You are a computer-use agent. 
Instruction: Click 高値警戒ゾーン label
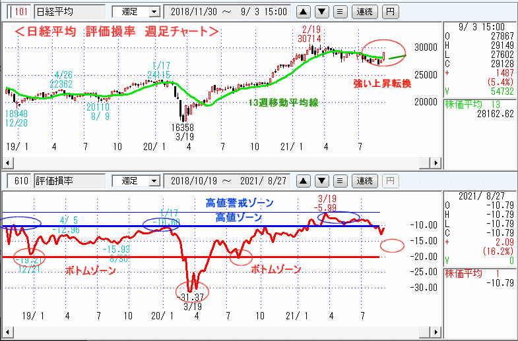click(240, 203)
